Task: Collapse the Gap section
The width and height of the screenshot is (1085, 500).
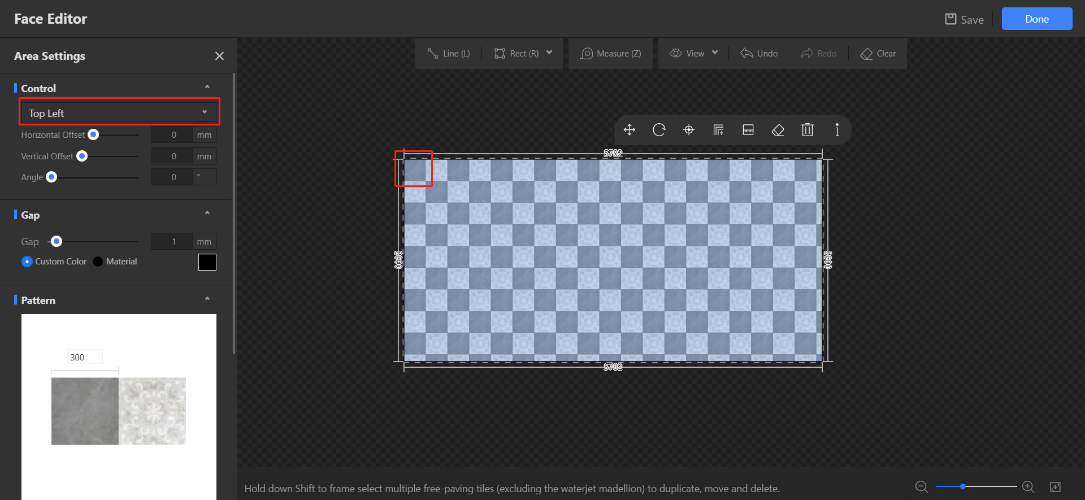Action: tap(207, 214)
